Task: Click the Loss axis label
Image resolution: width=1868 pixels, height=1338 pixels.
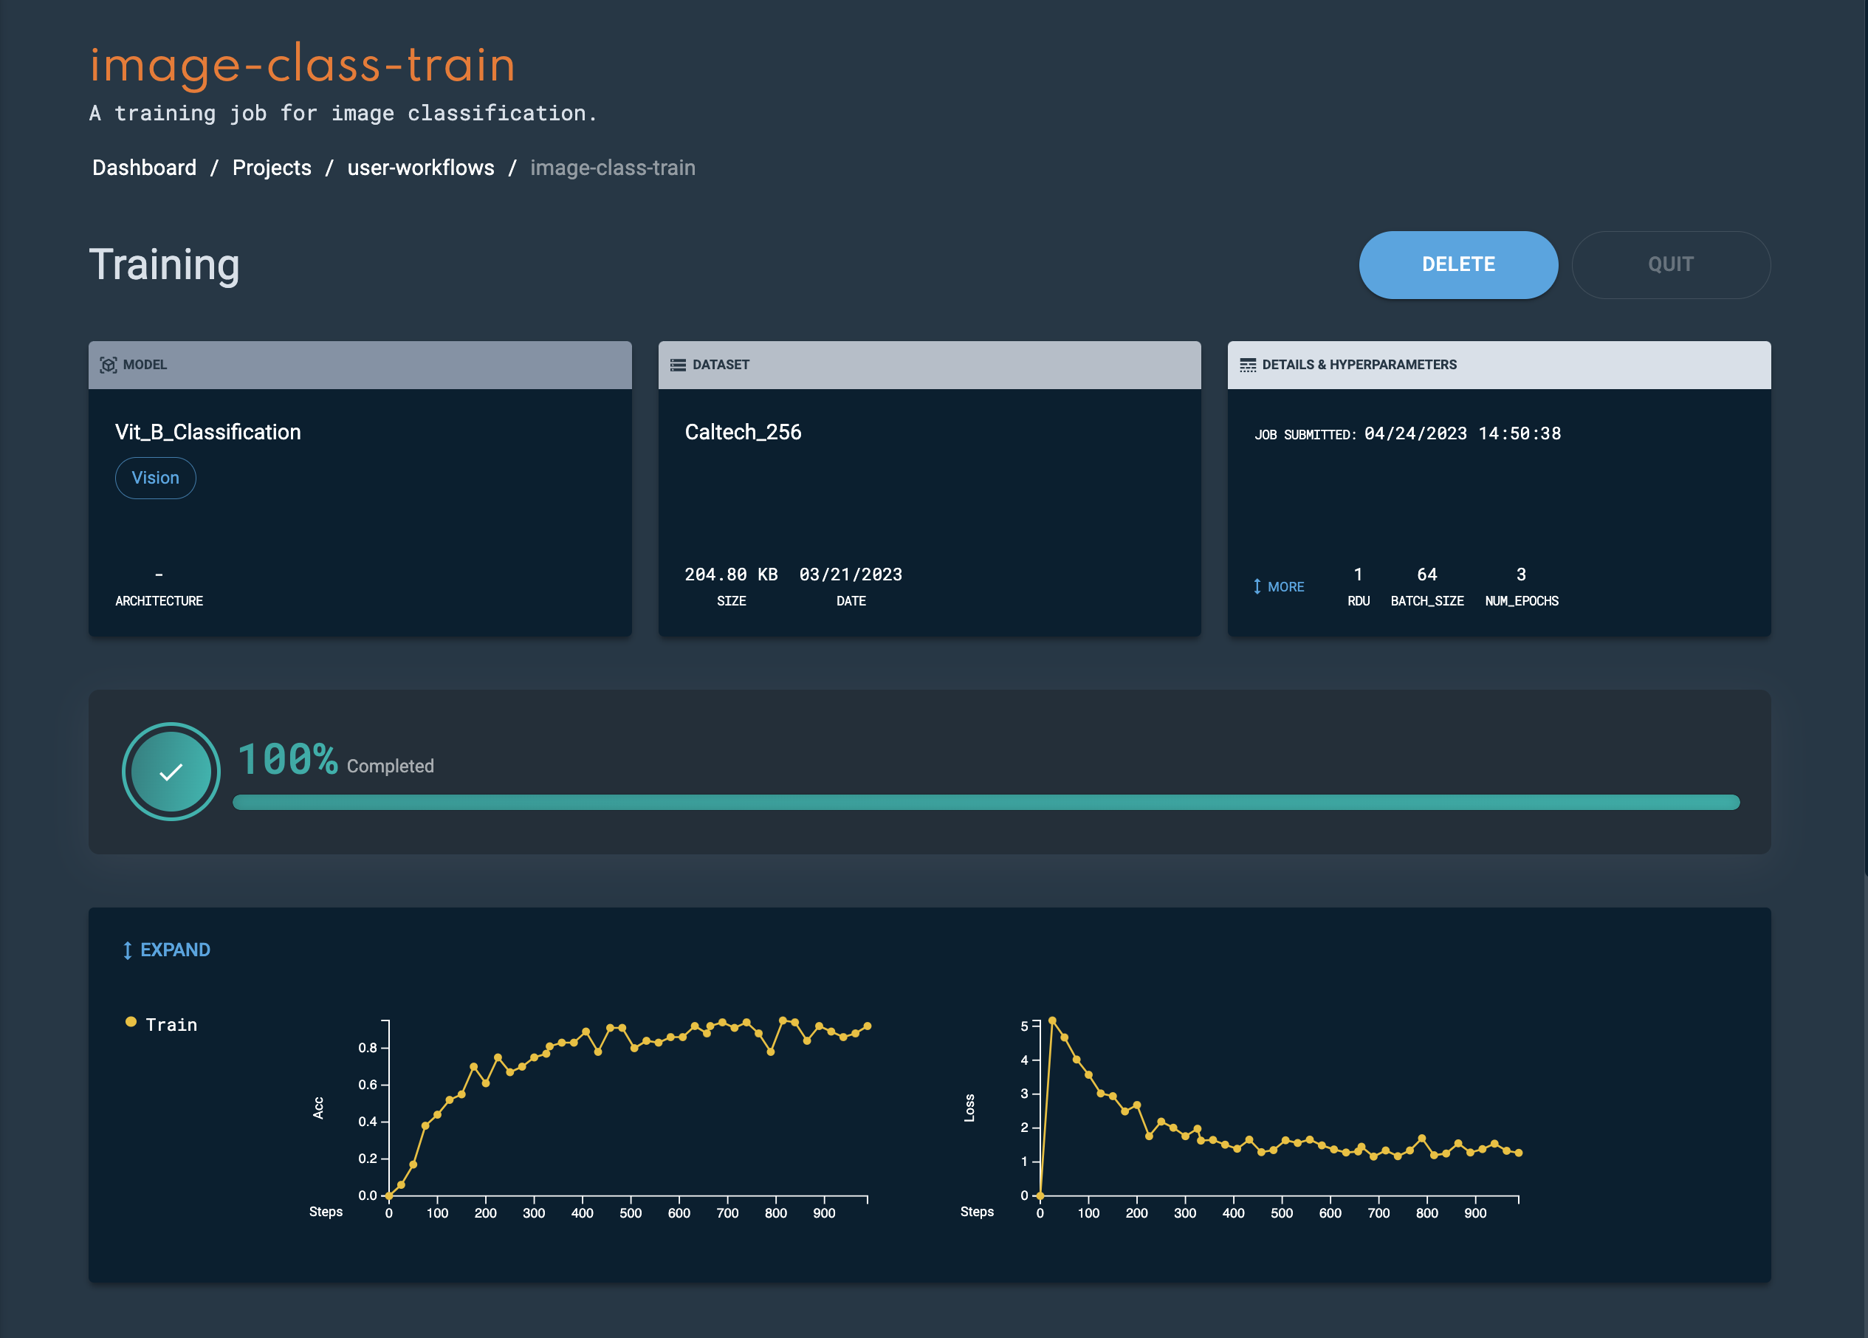Action: (x=969, y=1108)
